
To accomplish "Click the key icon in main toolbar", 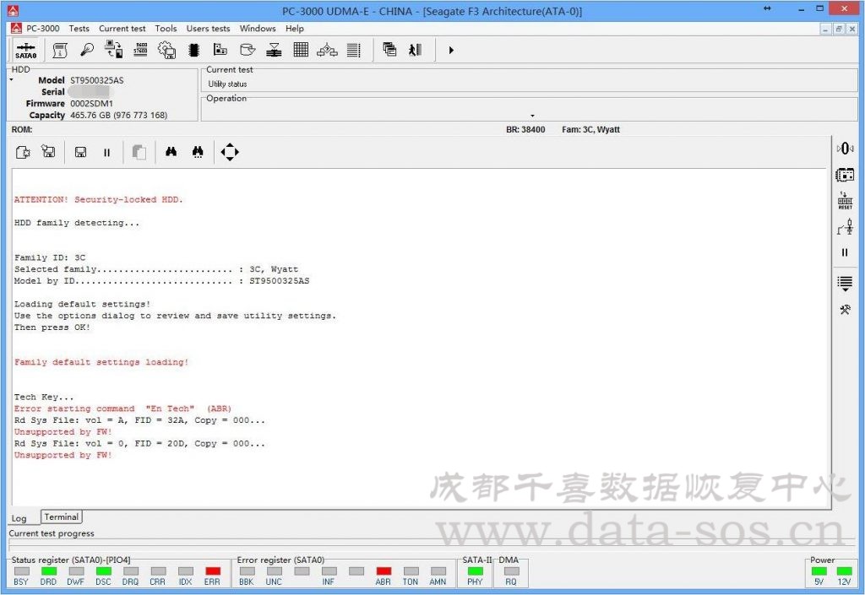I will pos(87,50).
